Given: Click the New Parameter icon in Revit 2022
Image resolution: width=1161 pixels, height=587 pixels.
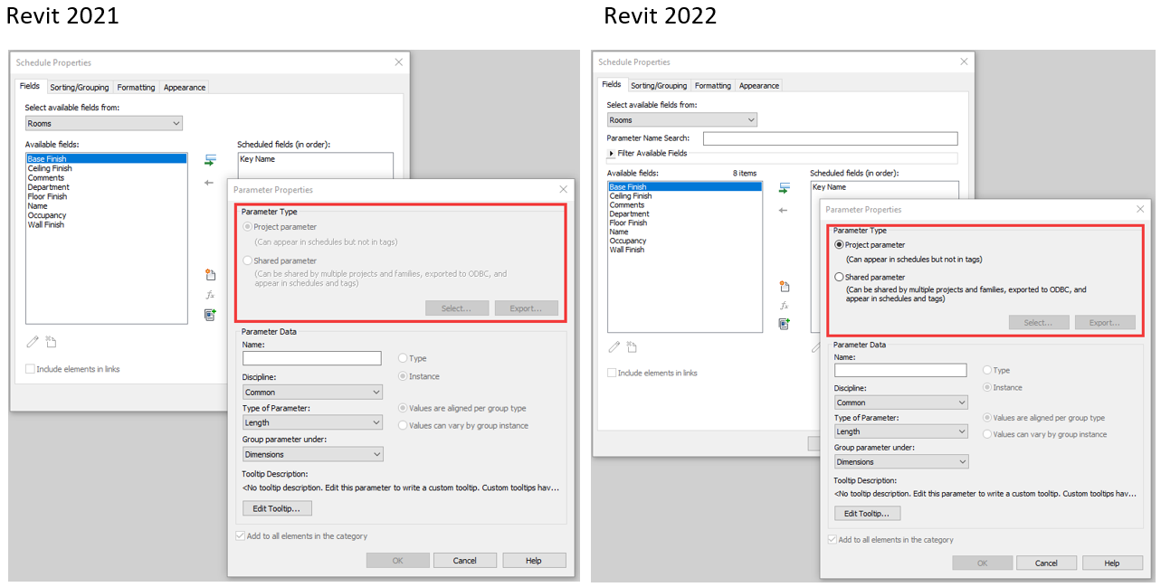Looking at the screenshot, I should (785, 287).
